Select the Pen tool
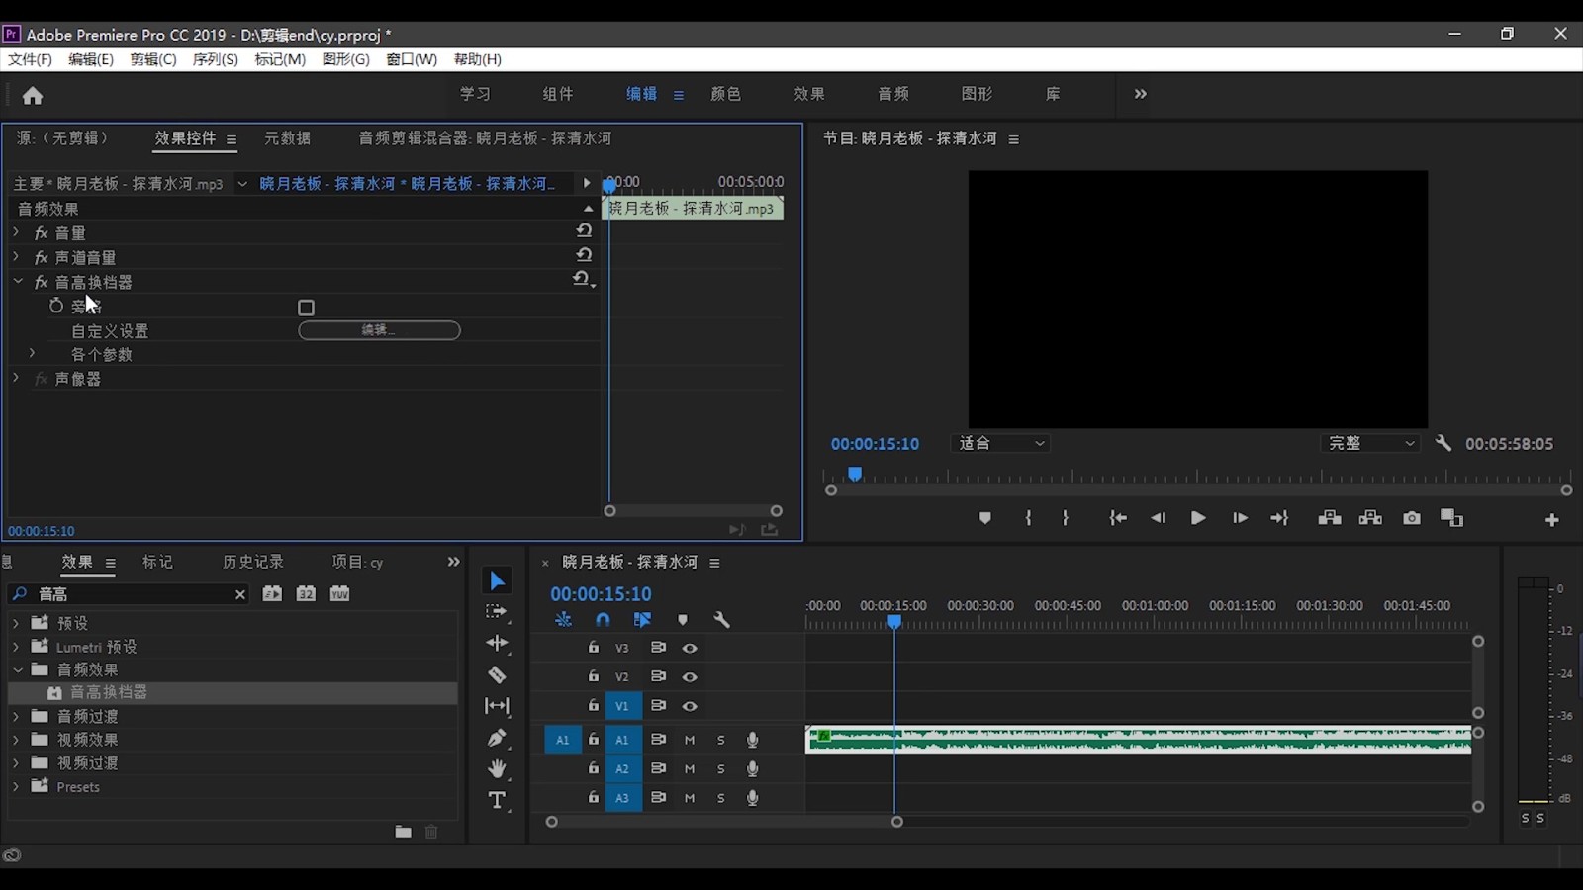This screenshot has width=1583, height=890. click(497, 738)
